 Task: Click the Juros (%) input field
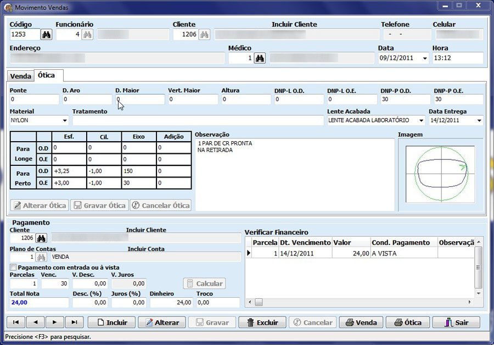click(129, 303)
